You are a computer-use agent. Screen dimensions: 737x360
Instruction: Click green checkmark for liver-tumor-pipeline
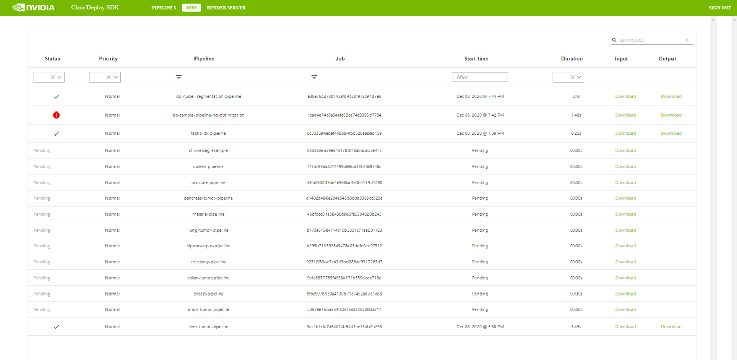[56, 327]
